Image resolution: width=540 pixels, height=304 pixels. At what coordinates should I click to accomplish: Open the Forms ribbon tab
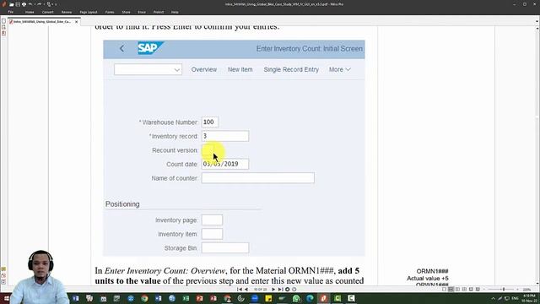tap(110, 12)
